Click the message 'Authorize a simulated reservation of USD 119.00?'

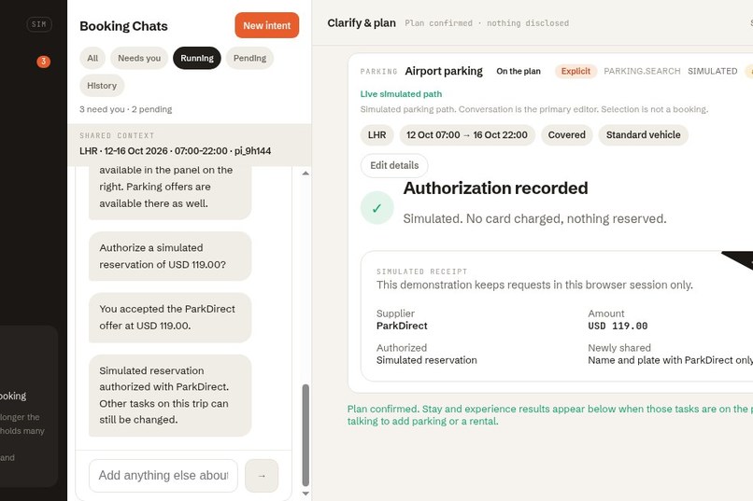[170, 256]
